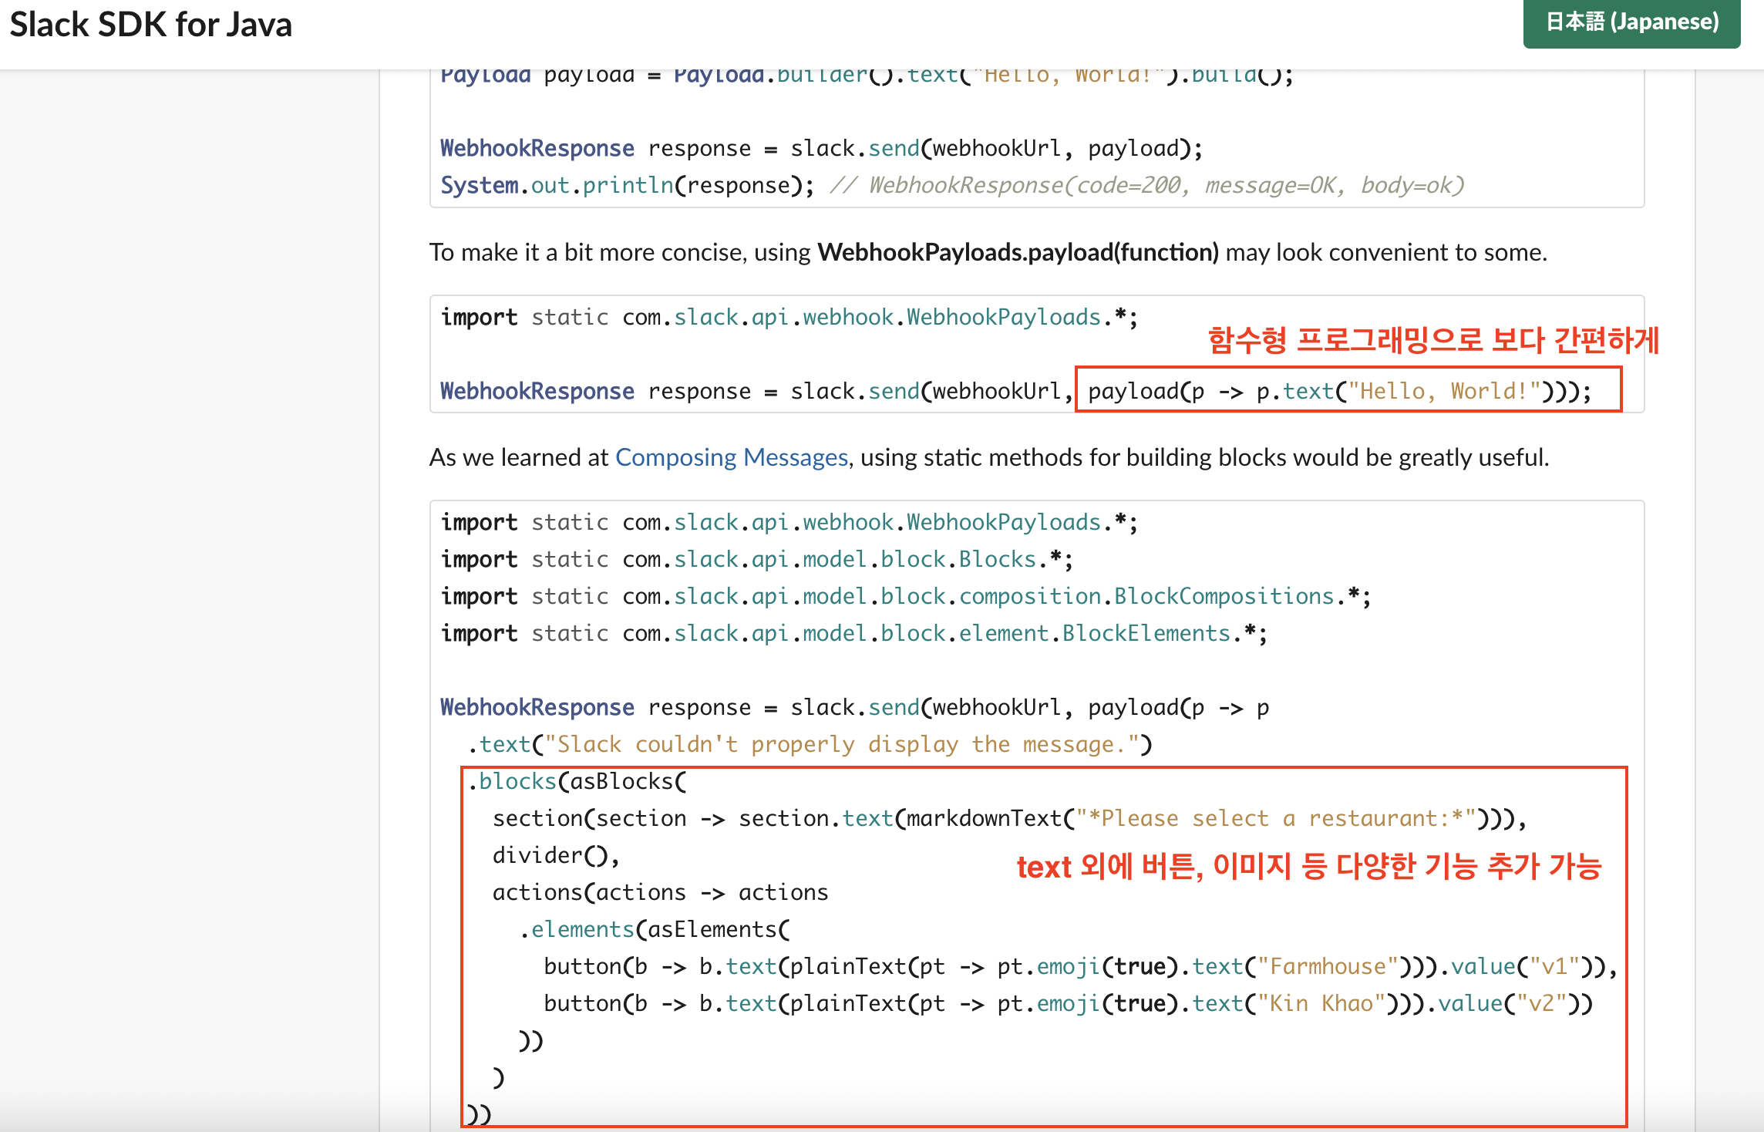This screenshot has height=1132, width=1764.
Task: Click the Korean annotation starting with 'text 외에'
Action: [1308, 867]
